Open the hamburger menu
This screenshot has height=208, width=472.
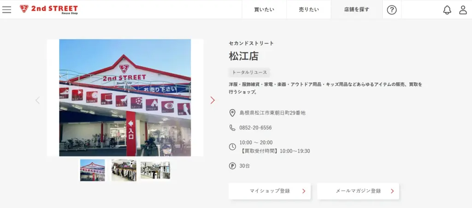click(x=6, y=10)
